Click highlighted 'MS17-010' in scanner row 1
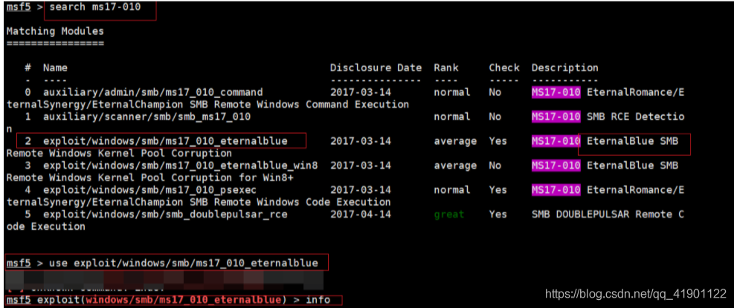 pyautogui.click(x=556, y=117)
